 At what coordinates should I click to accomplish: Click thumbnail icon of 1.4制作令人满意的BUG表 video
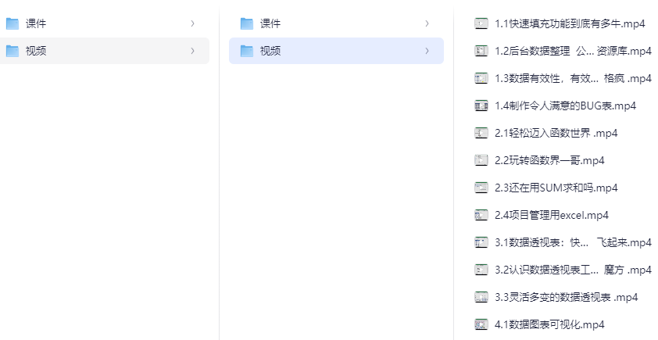(x=481, y=106)
